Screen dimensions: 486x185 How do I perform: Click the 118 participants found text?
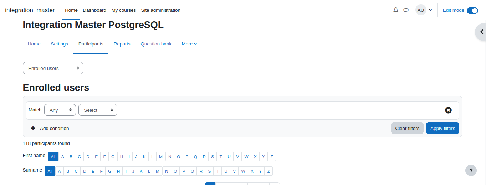point(46,143)
